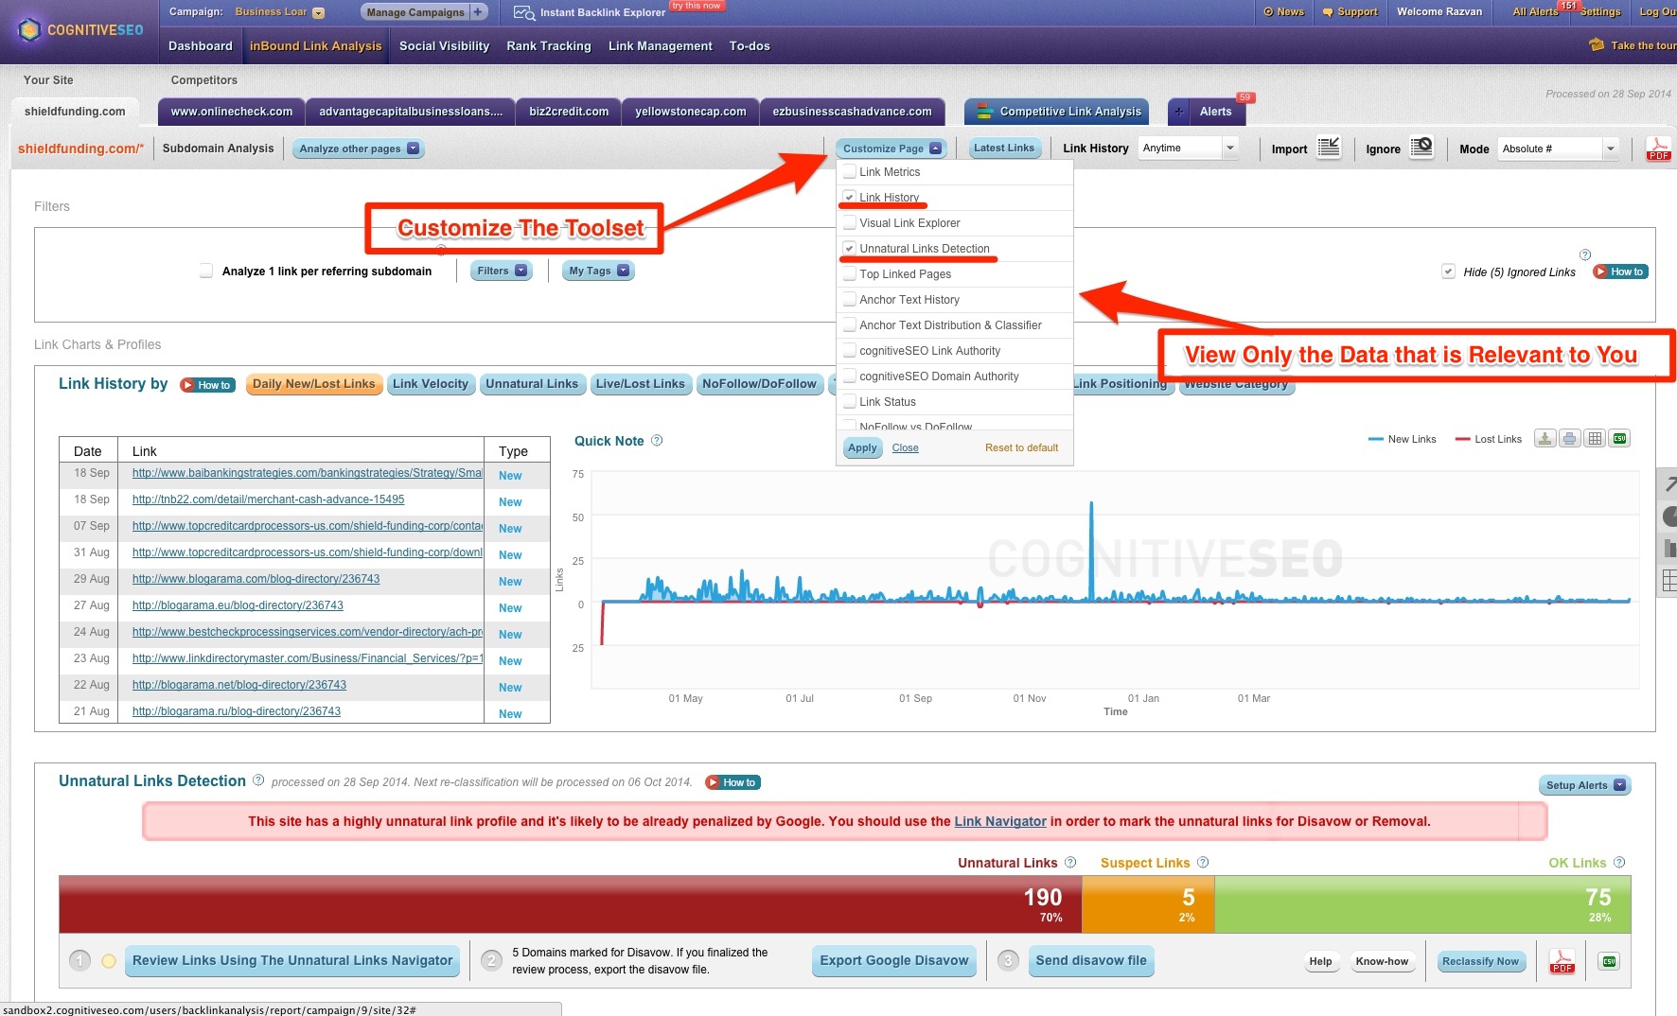Image resolution: width=1677 pixels, height=1016 pixels.
Task: Switch to the Rank Tracking menu
Action: coord(549,45)
